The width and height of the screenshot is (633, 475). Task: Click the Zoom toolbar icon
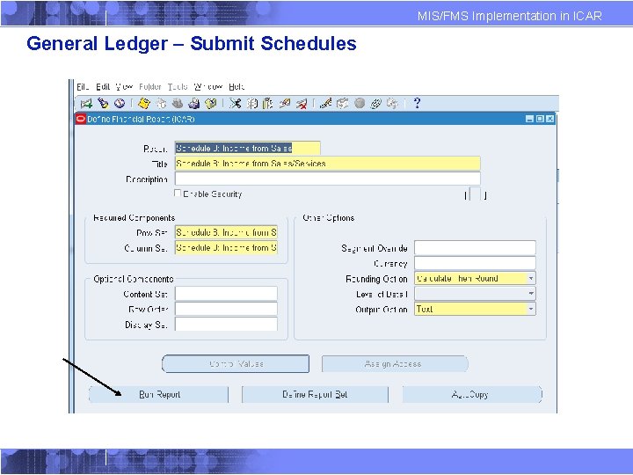342,104
